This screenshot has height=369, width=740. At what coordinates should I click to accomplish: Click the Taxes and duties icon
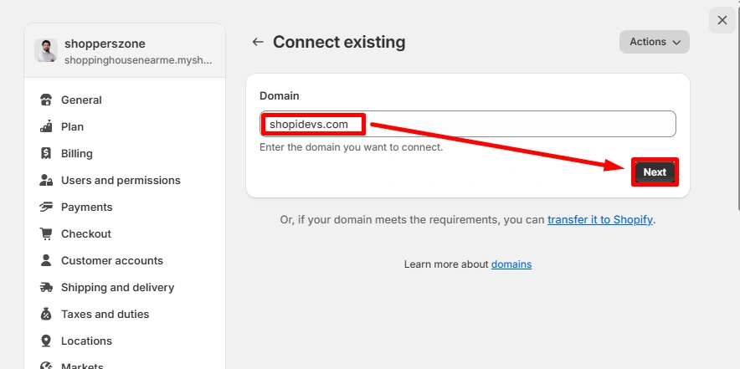click(46, 314)
